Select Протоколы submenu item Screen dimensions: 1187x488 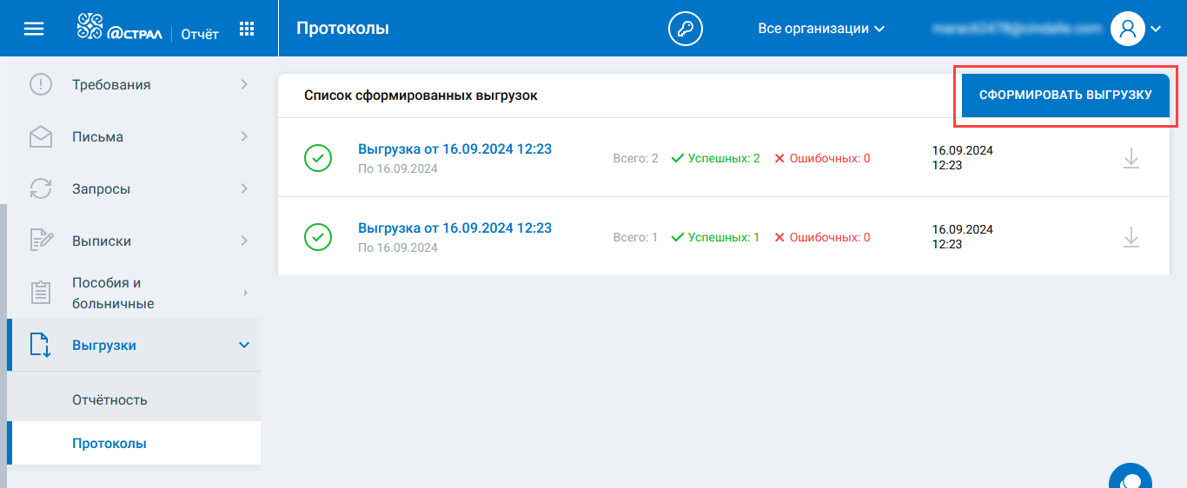pos(109,444)
